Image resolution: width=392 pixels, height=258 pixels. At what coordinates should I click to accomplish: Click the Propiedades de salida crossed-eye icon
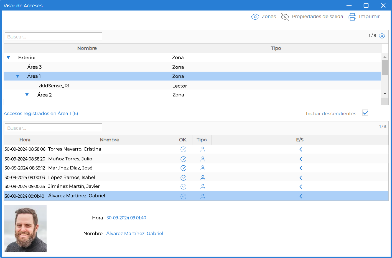pyautogui.click(x=285, y=17)
